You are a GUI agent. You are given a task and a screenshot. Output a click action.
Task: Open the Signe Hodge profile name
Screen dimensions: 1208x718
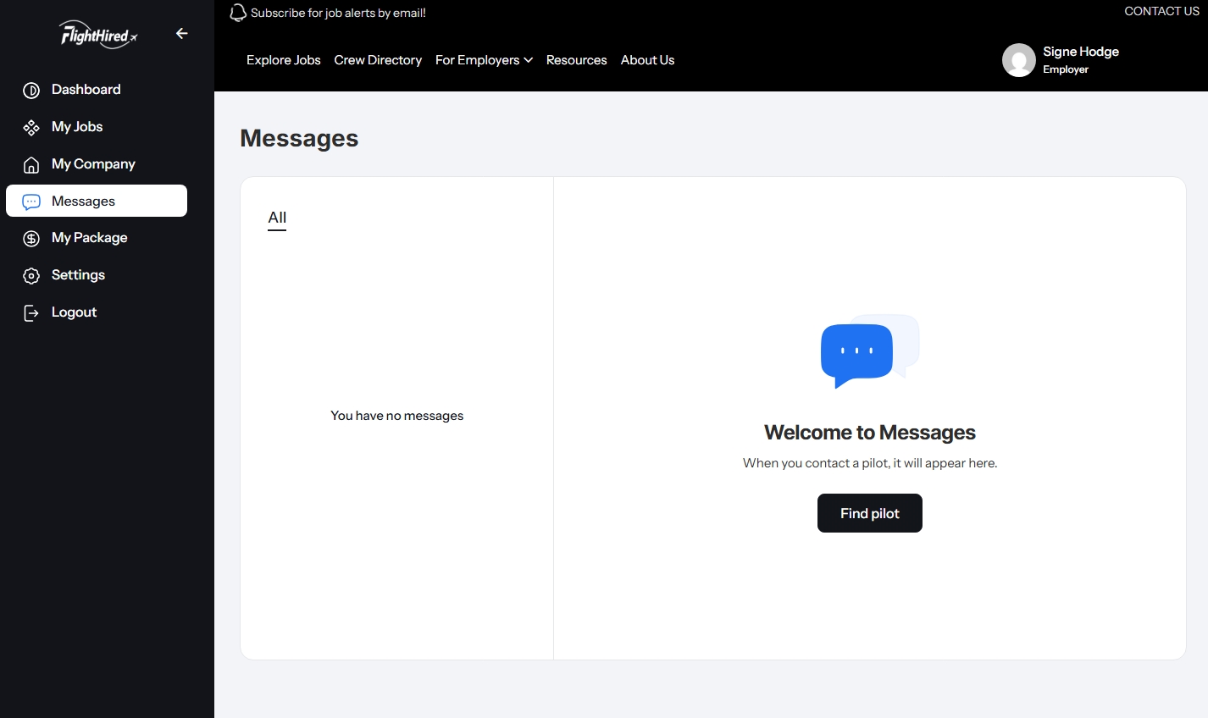point(1081,52)
